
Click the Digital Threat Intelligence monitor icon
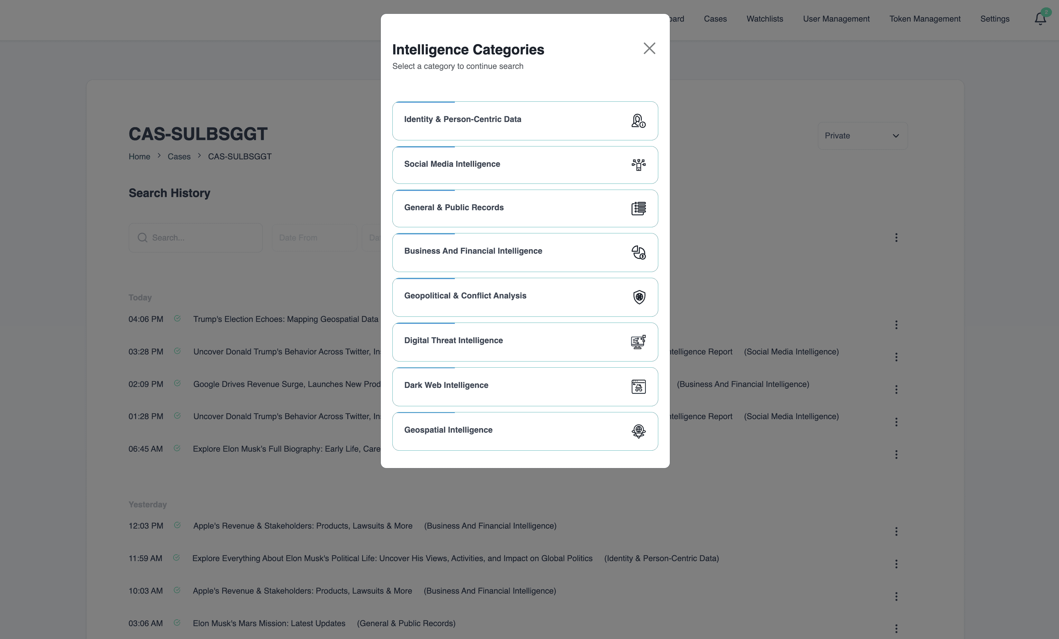point(638,342)
